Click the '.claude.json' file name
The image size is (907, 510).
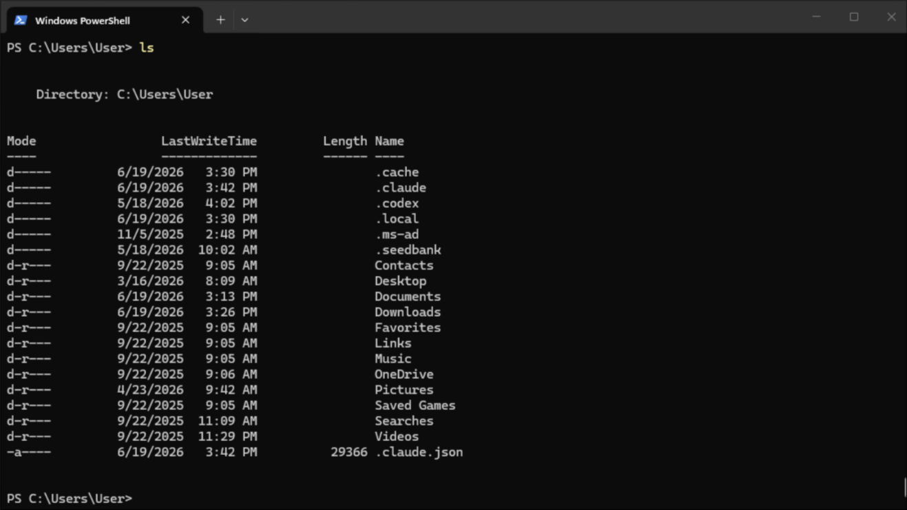pos(419,452)
